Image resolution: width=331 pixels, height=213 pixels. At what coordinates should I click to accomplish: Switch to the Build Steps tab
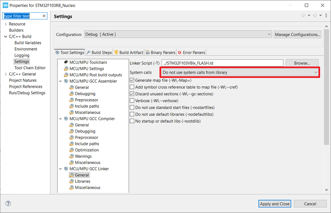(99, 52)
